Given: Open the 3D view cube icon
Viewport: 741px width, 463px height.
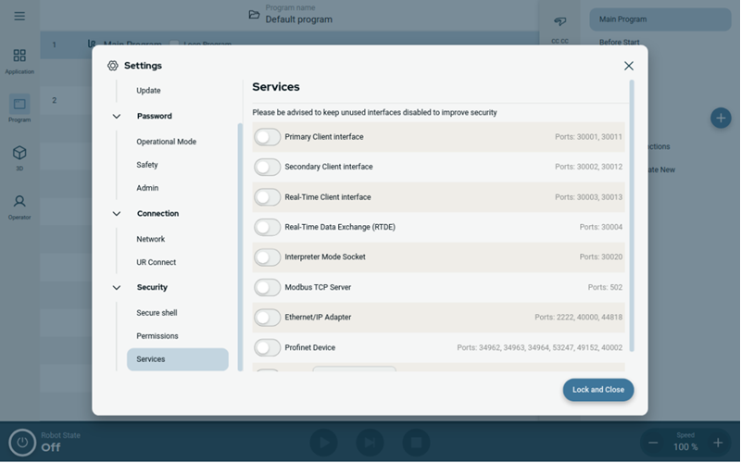Looking at the screenshot, I should point(19,154).
